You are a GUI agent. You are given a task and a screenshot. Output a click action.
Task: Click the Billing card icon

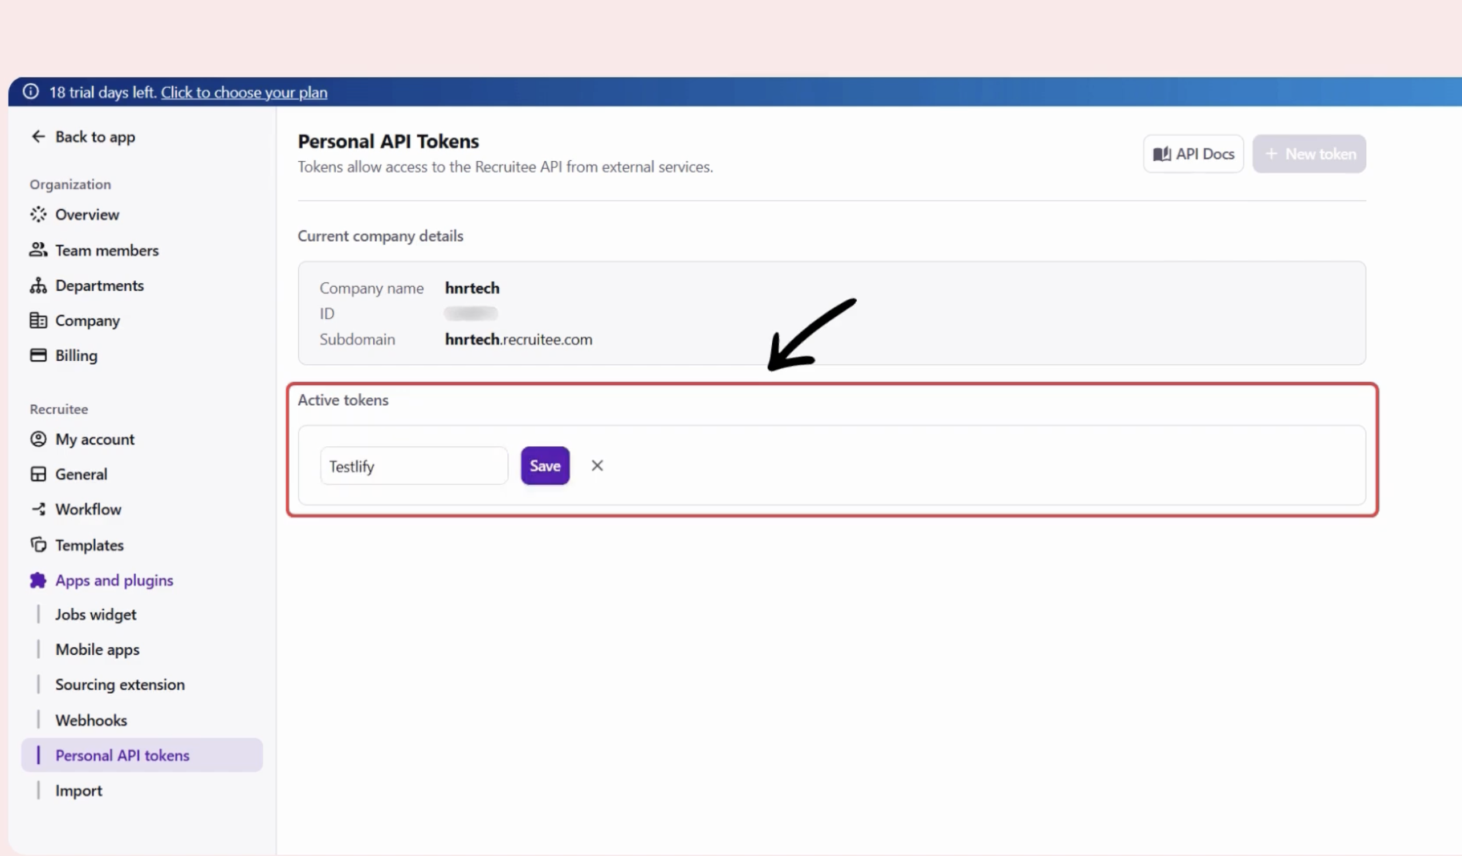pos(38,356)
